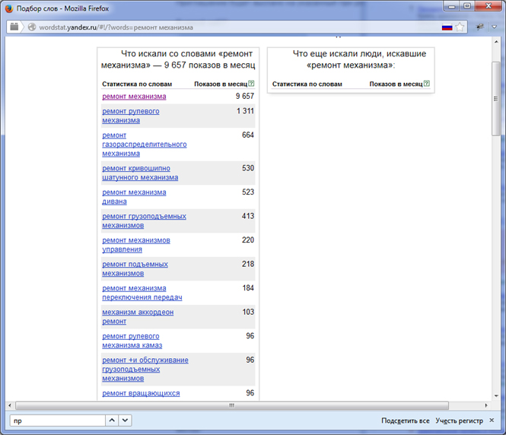The image size is (506, 435).
Task: Click the find bar search field
Action: [x=57, y=421]
